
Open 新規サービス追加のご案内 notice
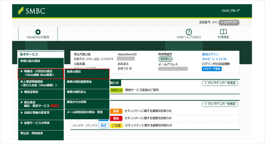click(x=142, y=90)
